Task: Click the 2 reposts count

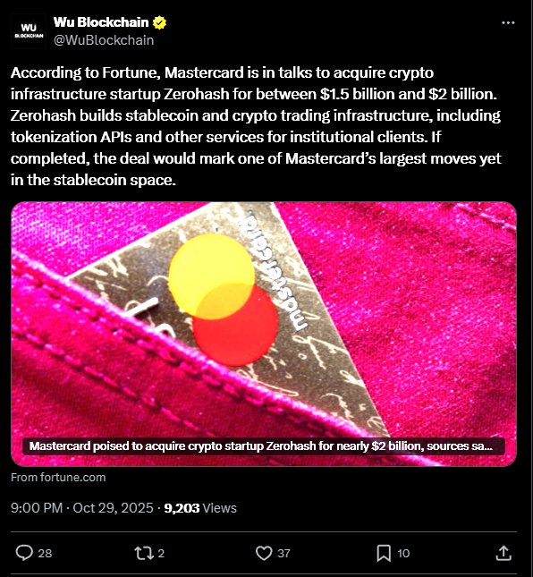Action: point(161,554)
